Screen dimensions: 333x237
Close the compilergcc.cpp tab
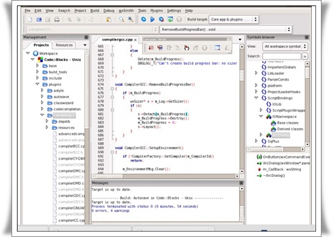click(x=135, y=40)
